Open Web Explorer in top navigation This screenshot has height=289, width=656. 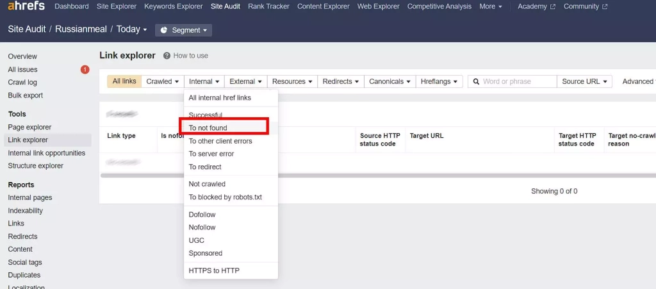pyautogui.click(x=378, y=6)
